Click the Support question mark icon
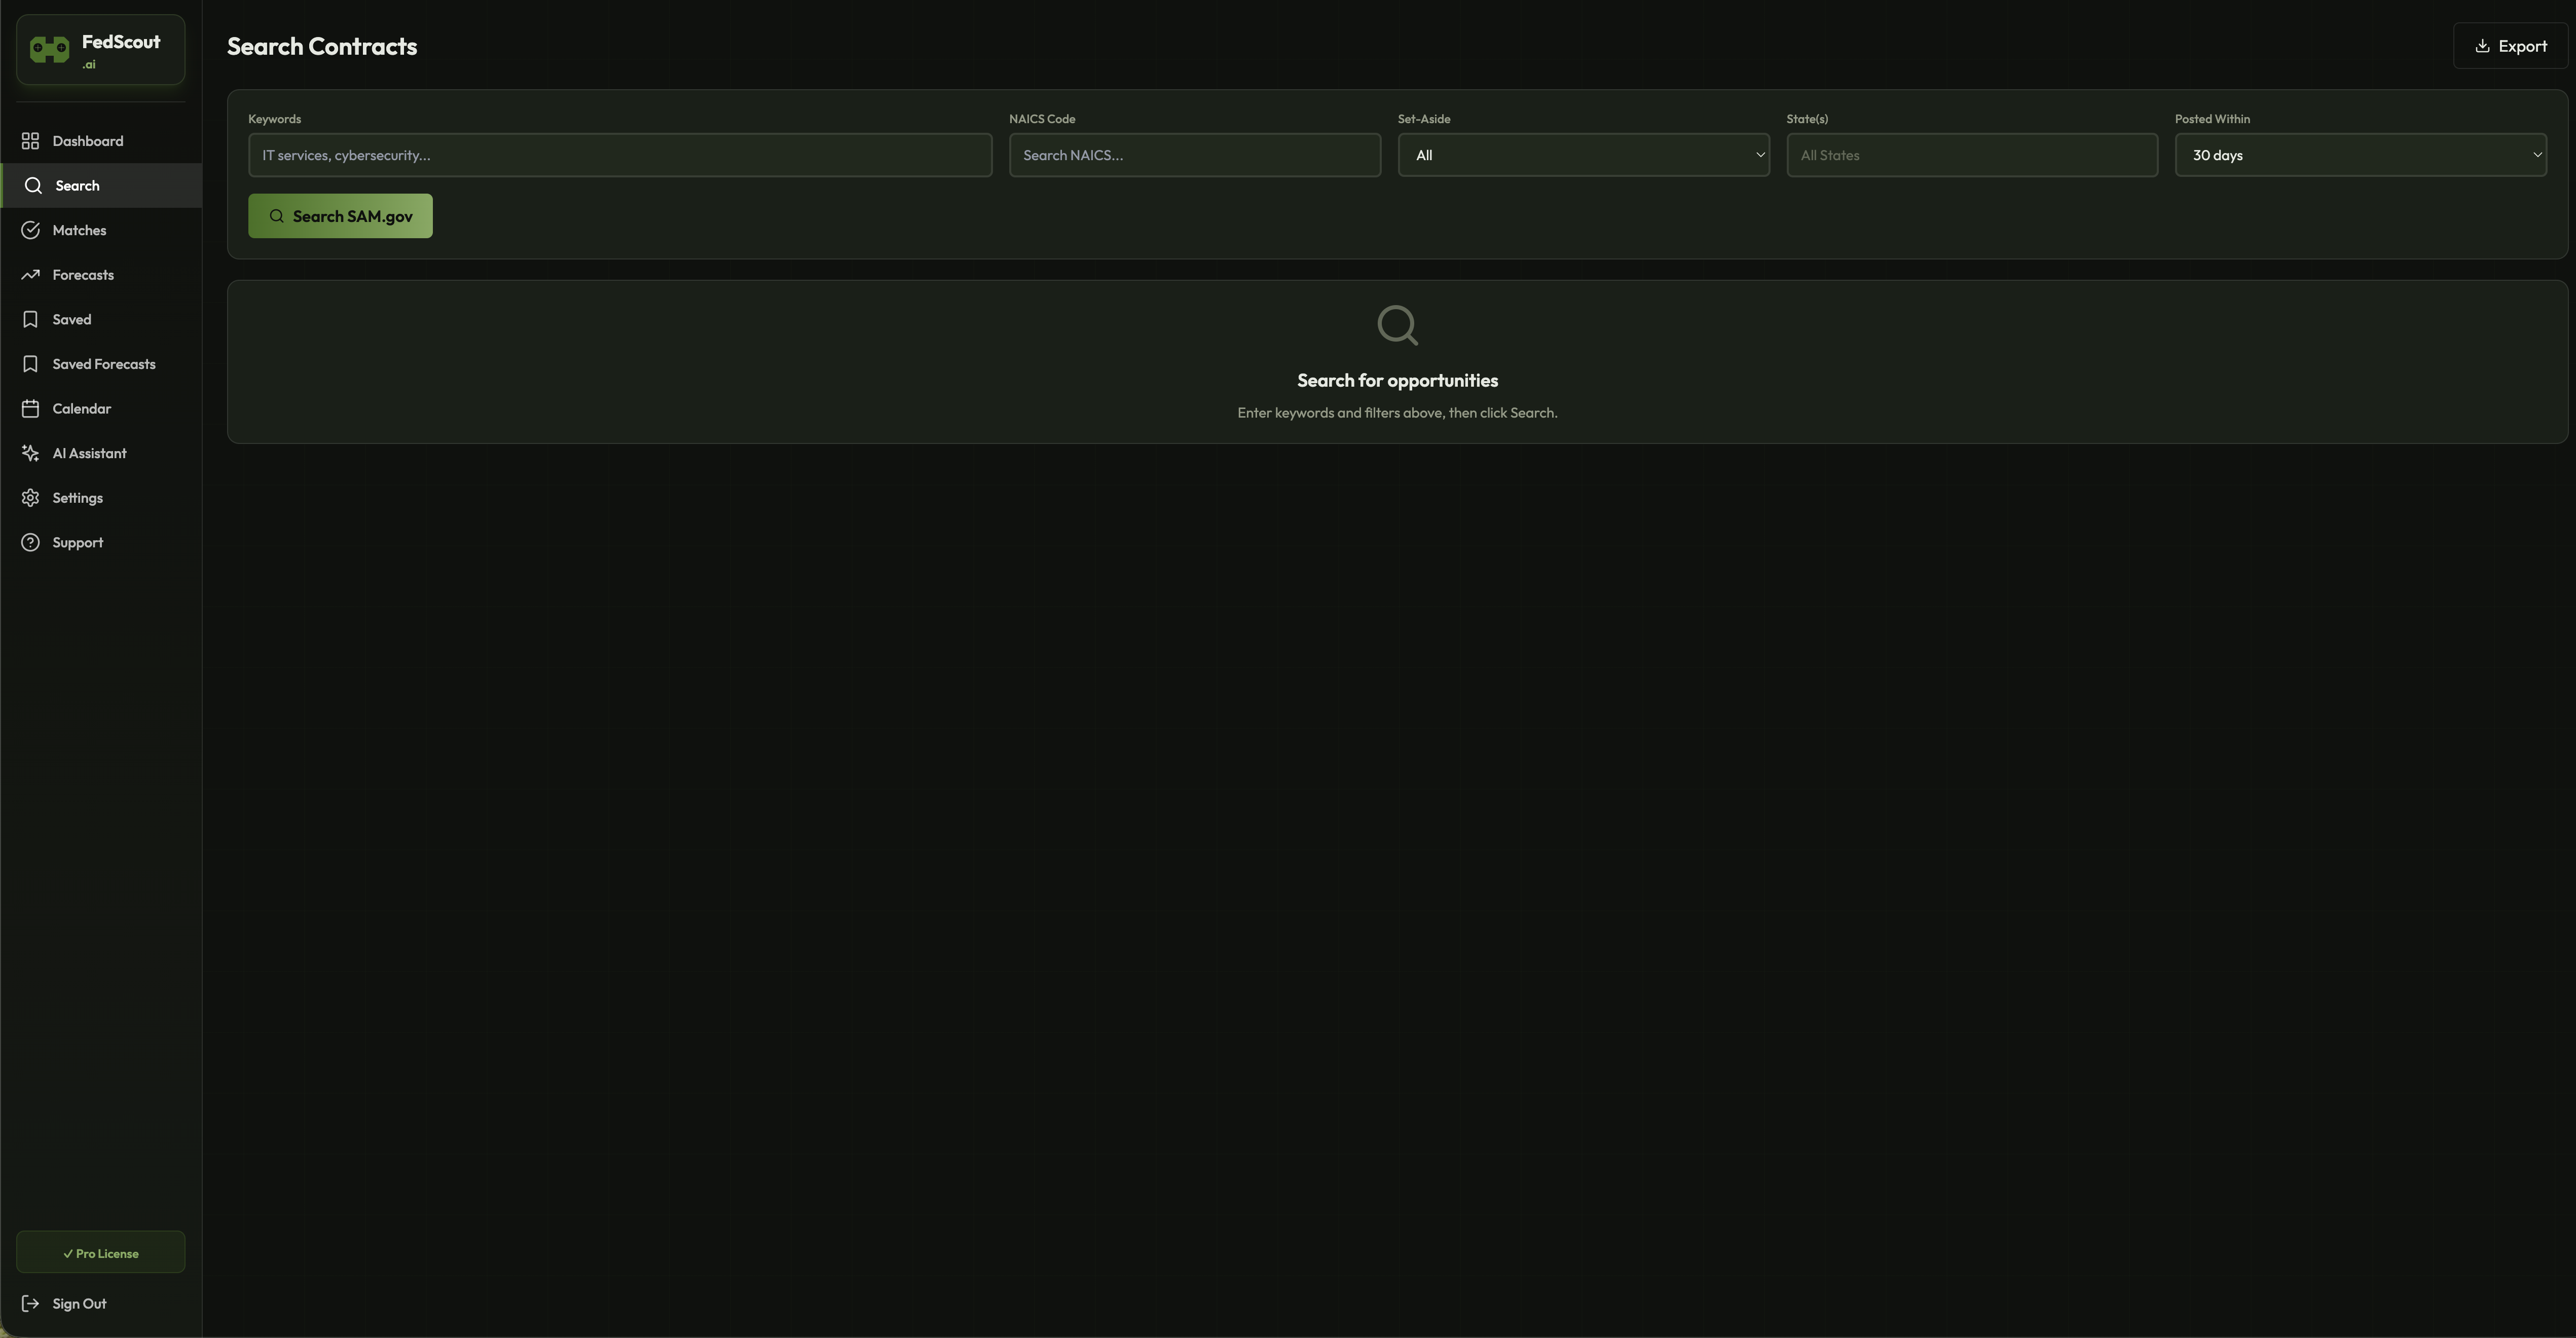2576x1338 pixels. (30, 542)
